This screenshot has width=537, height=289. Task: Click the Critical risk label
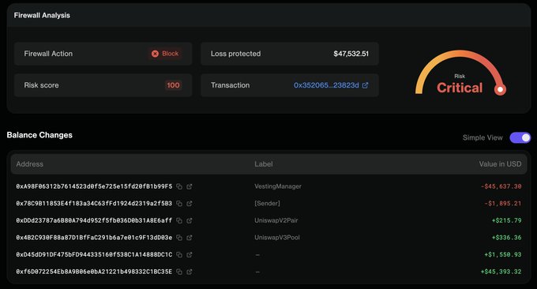pos(460,88)
